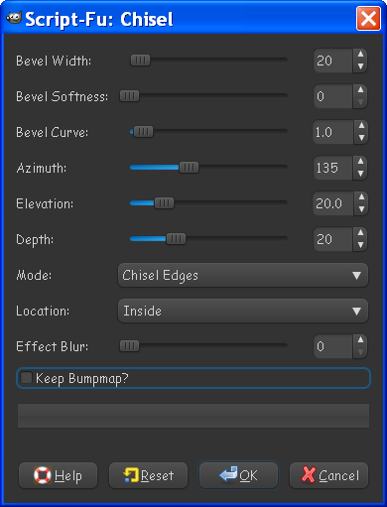The width and height of the screenshot is (387, 507).
Task: Focus the Depth value field
Action: [333, 239]
